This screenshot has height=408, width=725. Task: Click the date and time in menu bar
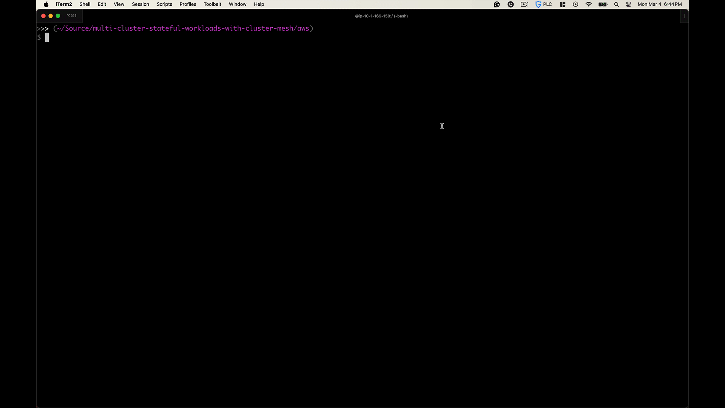[660, 4]
